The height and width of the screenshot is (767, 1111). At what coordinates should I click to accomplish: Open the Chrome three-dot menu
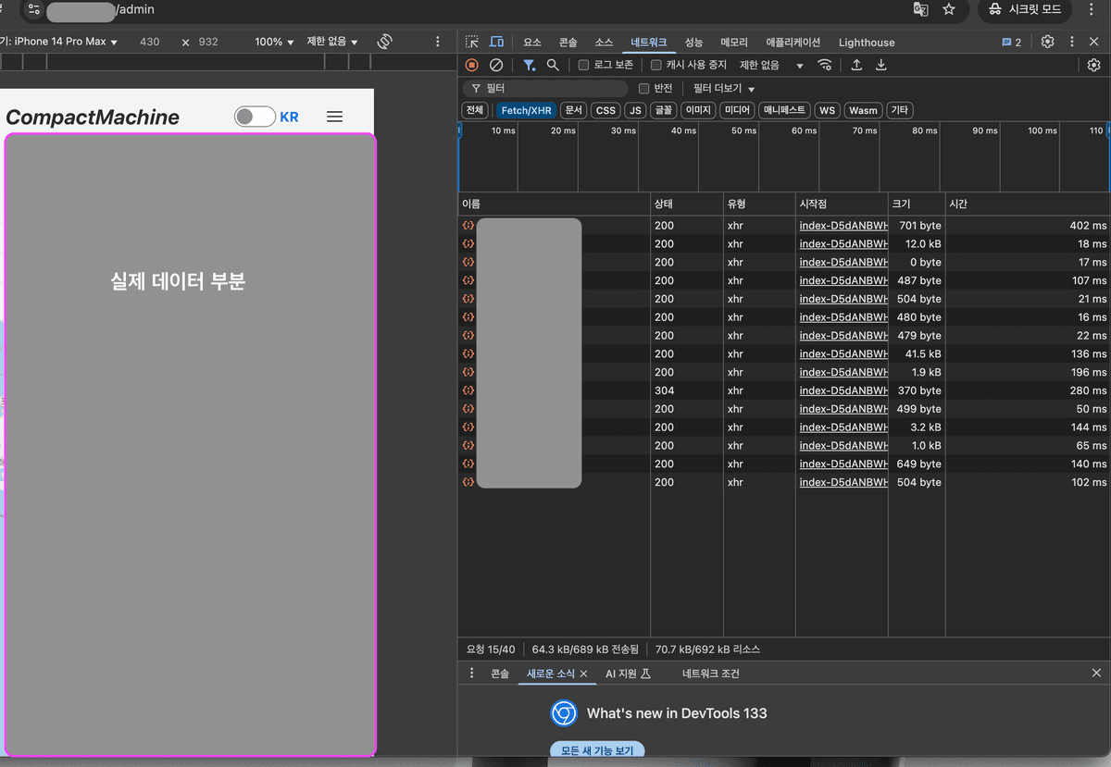tap(1091, 9)
